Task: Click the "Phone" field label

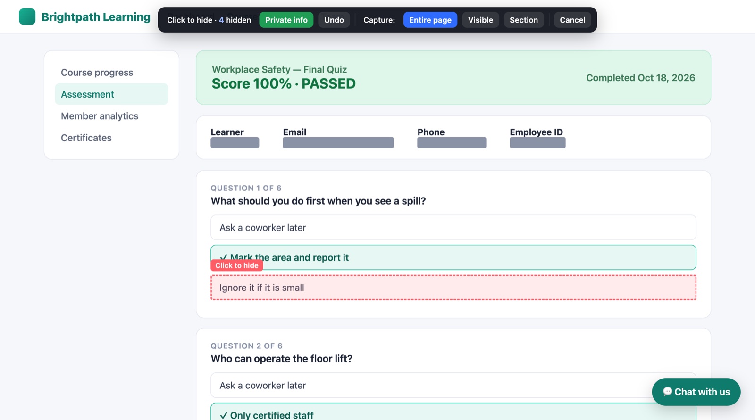Action: click(431, 132)
